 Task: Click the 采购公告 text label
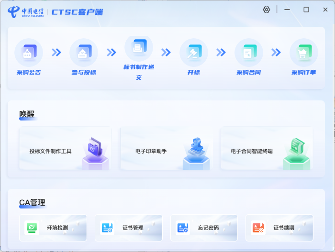[29, 73]
